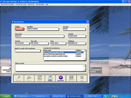
Task: Switch to Microsoft Word taskbar item
Action: (x=58, y=96)
